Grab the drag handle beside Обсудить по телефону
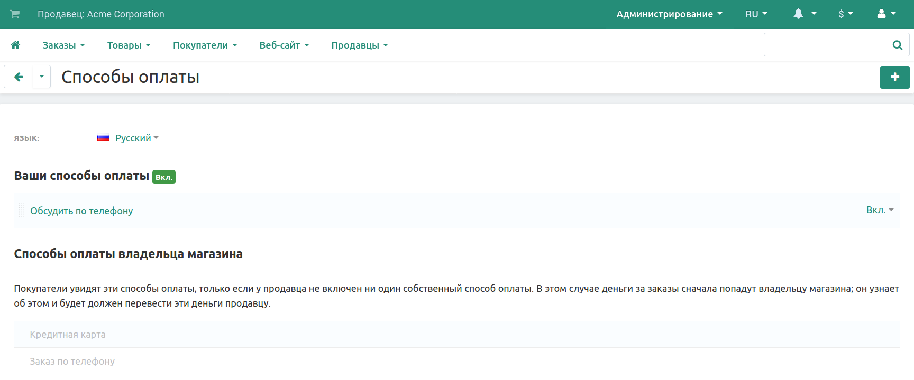Screen dimensions: 914x380 tap(22, 210)
